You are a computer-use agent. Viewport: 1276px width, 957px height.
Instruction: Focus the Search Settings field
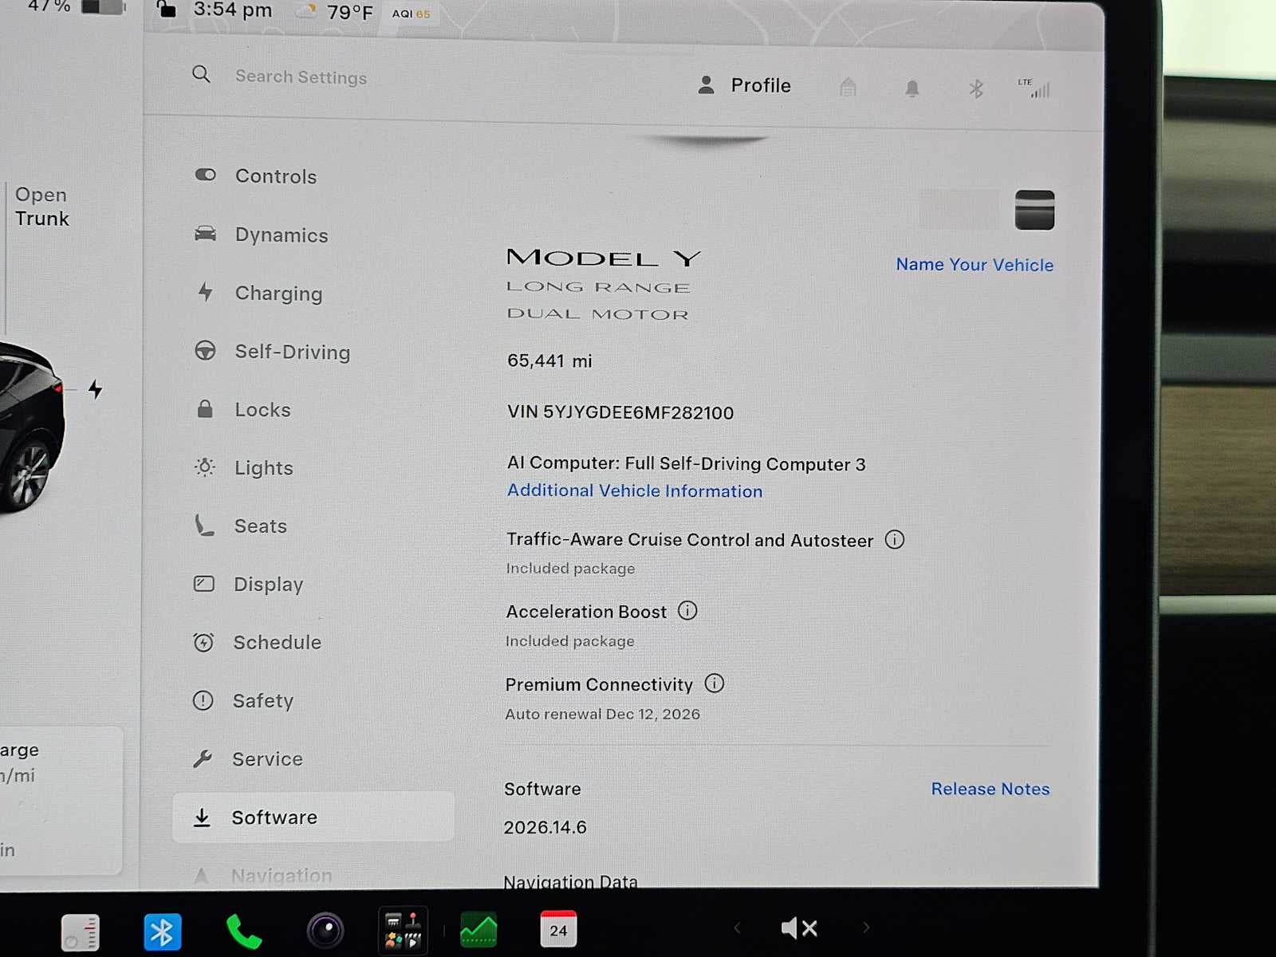point(301,77)
